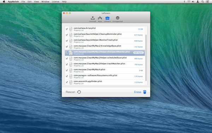
Task: Click the Wi-Fi status icon
Action: tap(189, 2)
